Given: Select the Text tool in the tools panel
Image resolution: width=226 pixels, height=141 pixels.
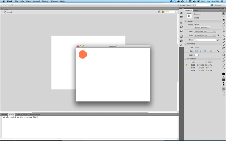Looking at the screenshot, I should pos(224,33).
